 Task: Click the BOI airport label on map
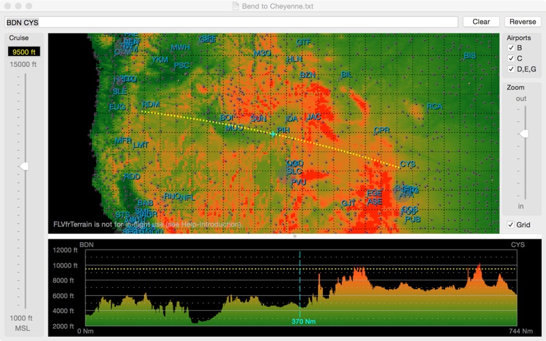click(x=227, y=117)
